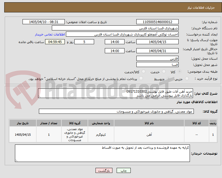Click response deadline time 14:00 field

tap(115, 42)
